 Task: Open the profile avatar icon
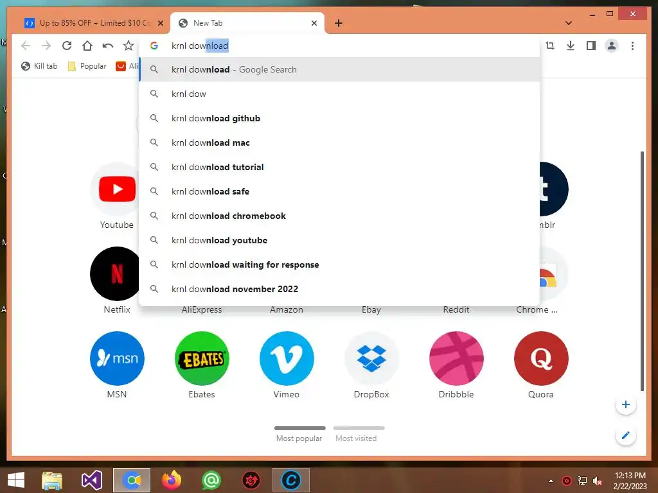tap(612, 46)
